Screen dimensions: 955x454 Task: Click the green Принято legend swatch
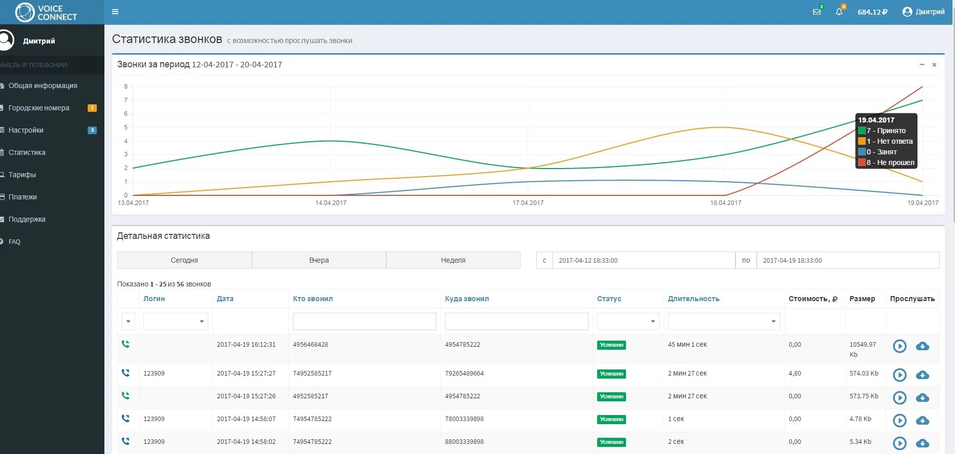(862, 131)
